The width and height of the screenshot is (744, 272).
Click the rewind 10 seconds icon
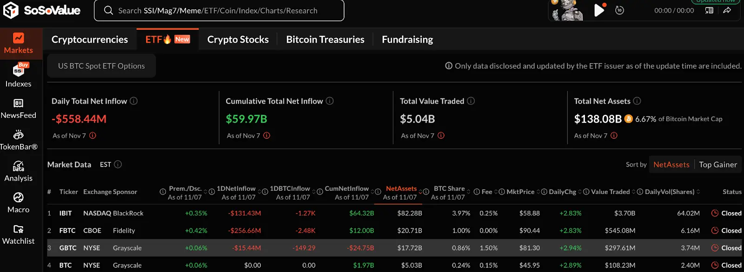[619, 10]
